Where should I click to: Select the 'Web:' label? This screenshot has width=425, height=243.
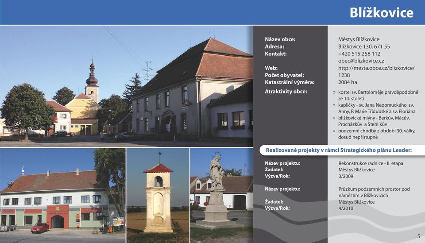click(x=271, y=68)
